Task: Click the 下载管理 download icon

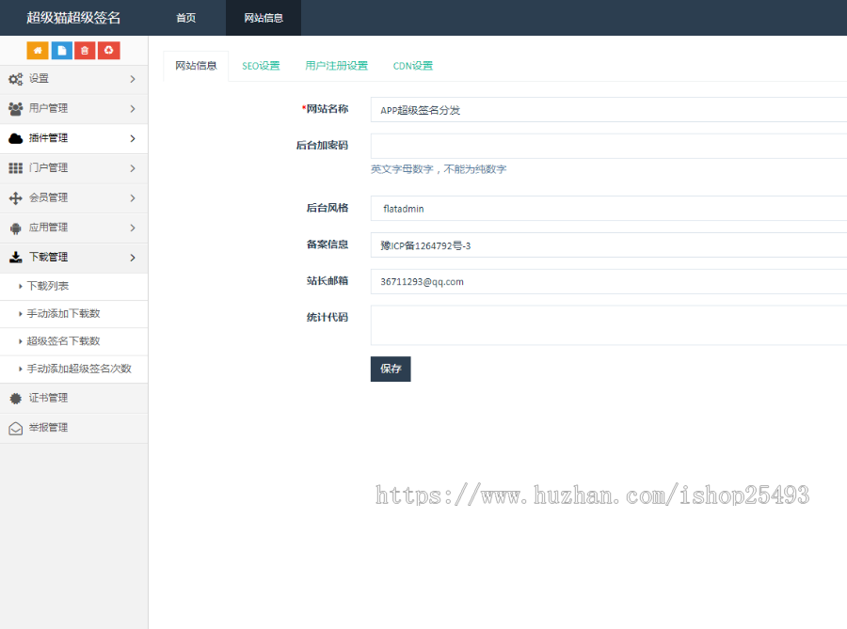Action: 13,257
